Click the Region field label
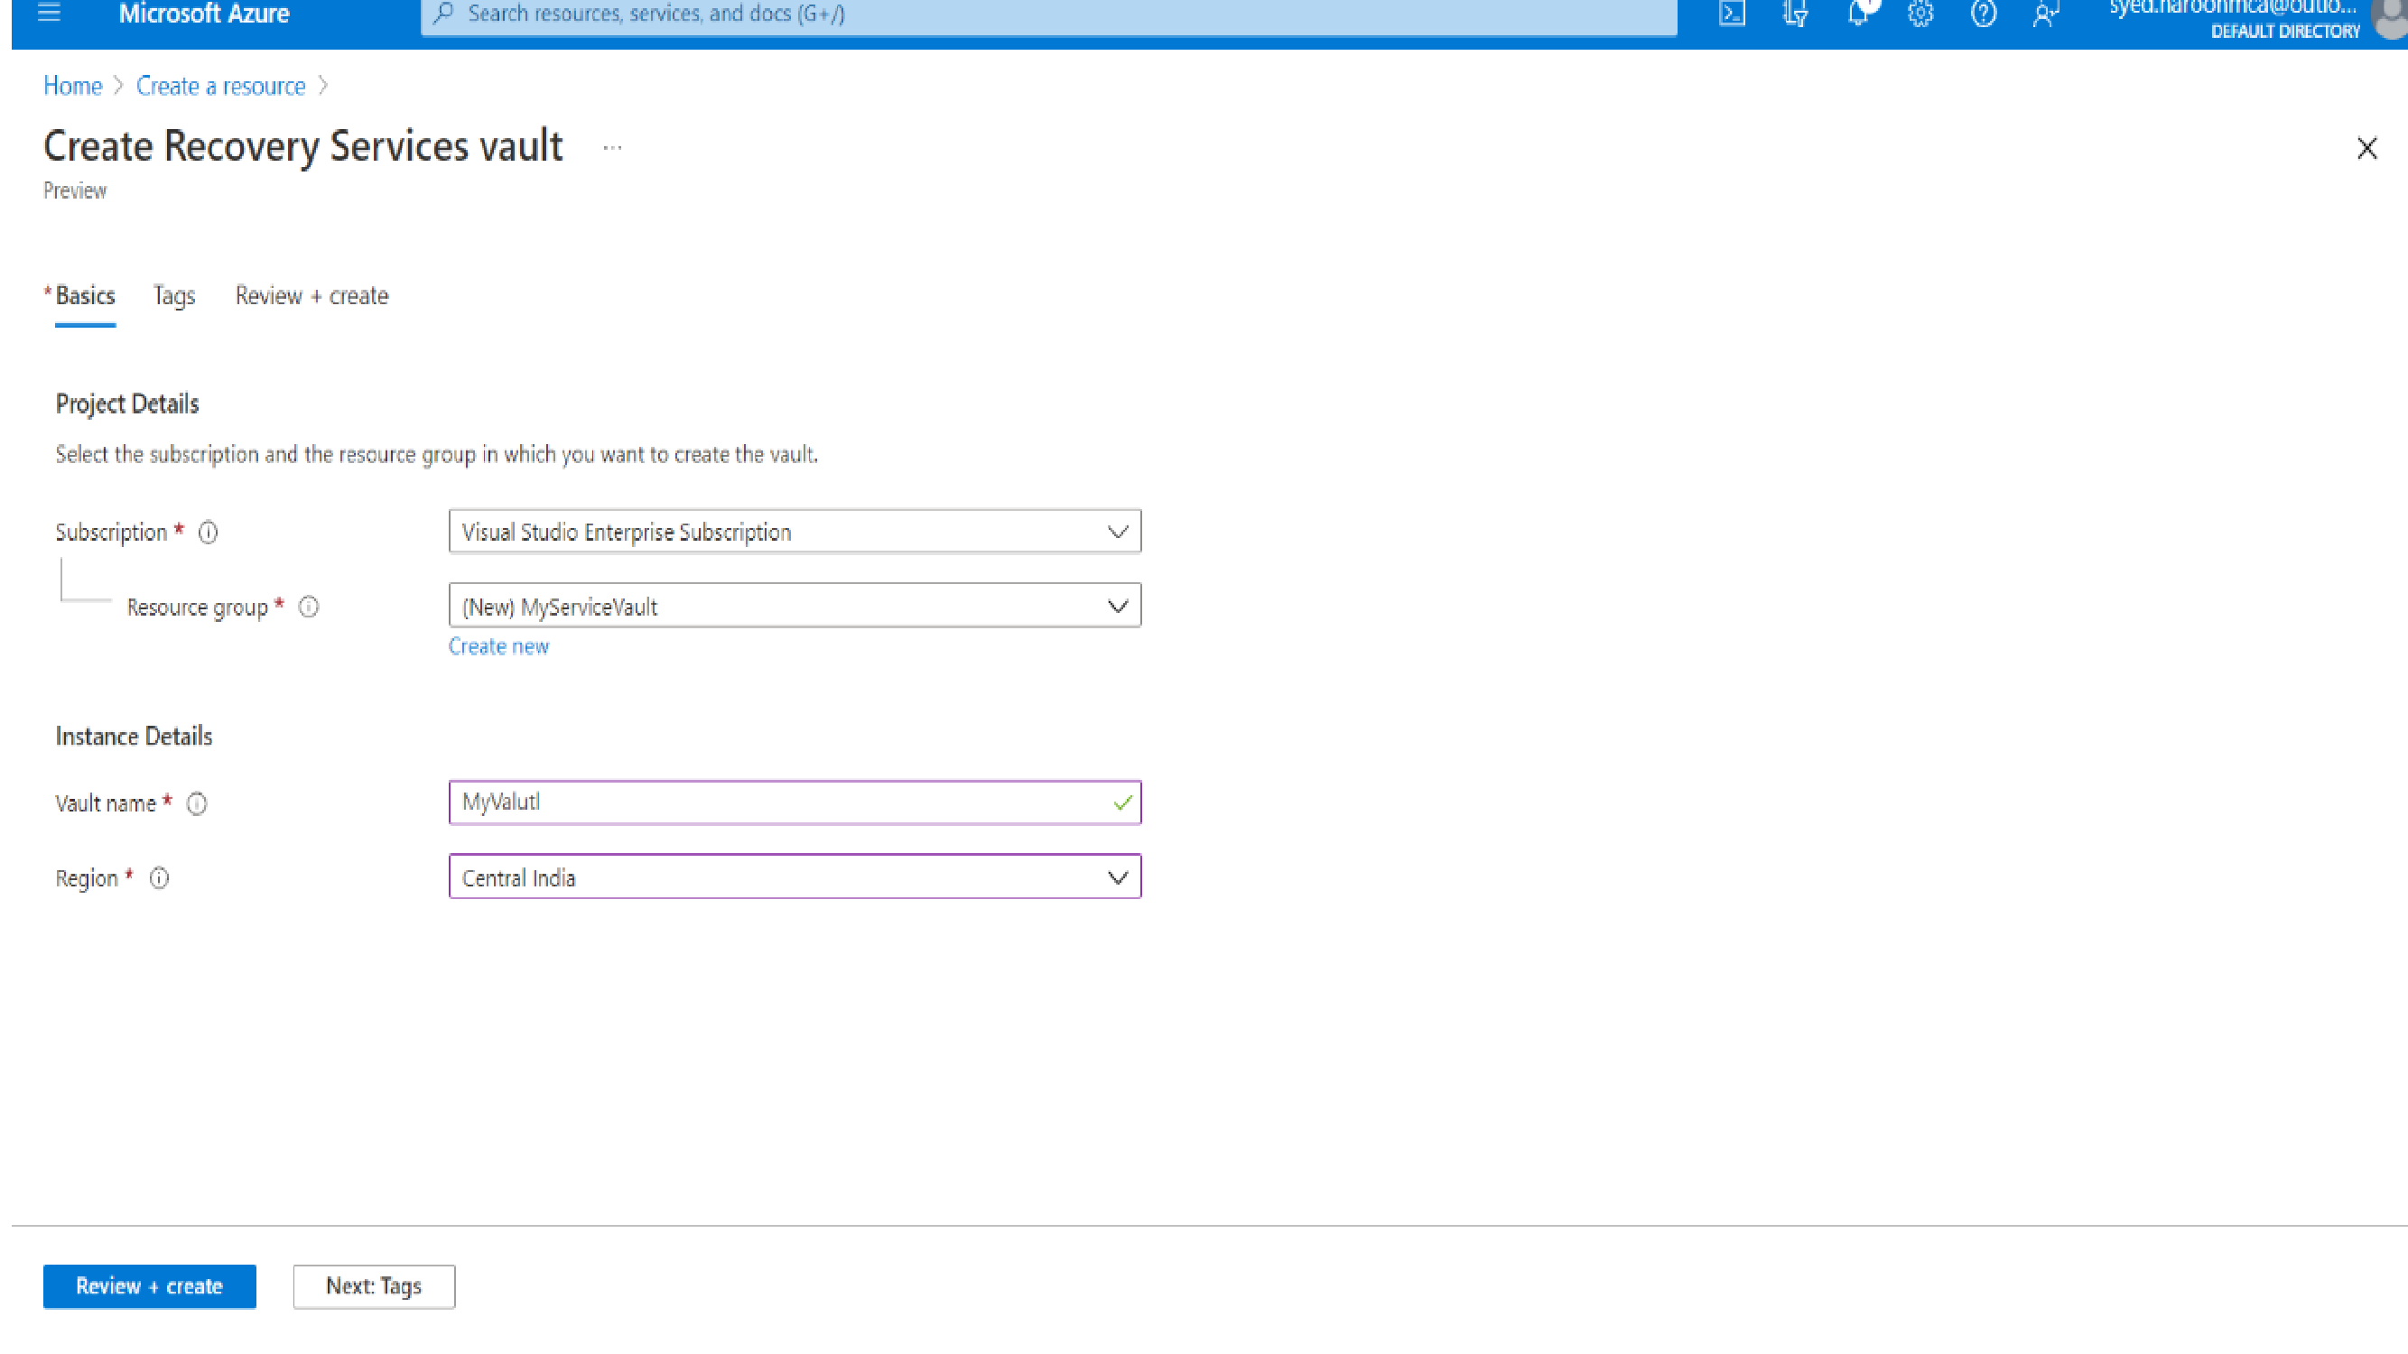The image size is (2408, 1354). click(86, 878)
